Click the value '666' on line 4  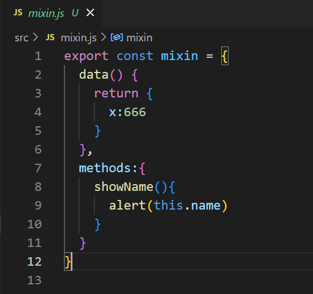[x=135, y=112]
